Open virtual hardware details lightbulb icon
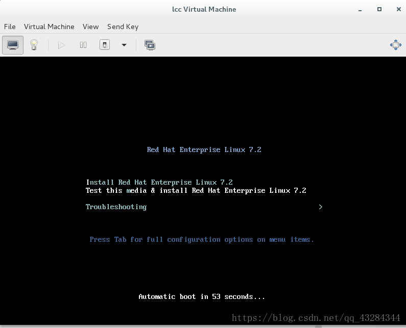The width and height of the screenshot is (406, 328). pos(34,45)
